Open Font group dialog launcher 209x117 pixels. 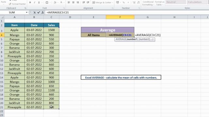[x=64, y=8]
